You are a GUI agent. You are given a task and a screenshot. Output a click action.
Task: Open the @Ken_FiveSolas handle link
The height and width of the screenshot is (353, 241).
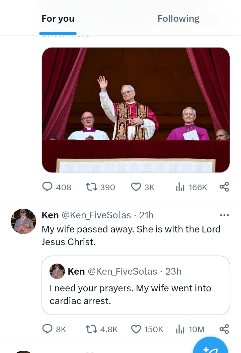tap(96, 215)
